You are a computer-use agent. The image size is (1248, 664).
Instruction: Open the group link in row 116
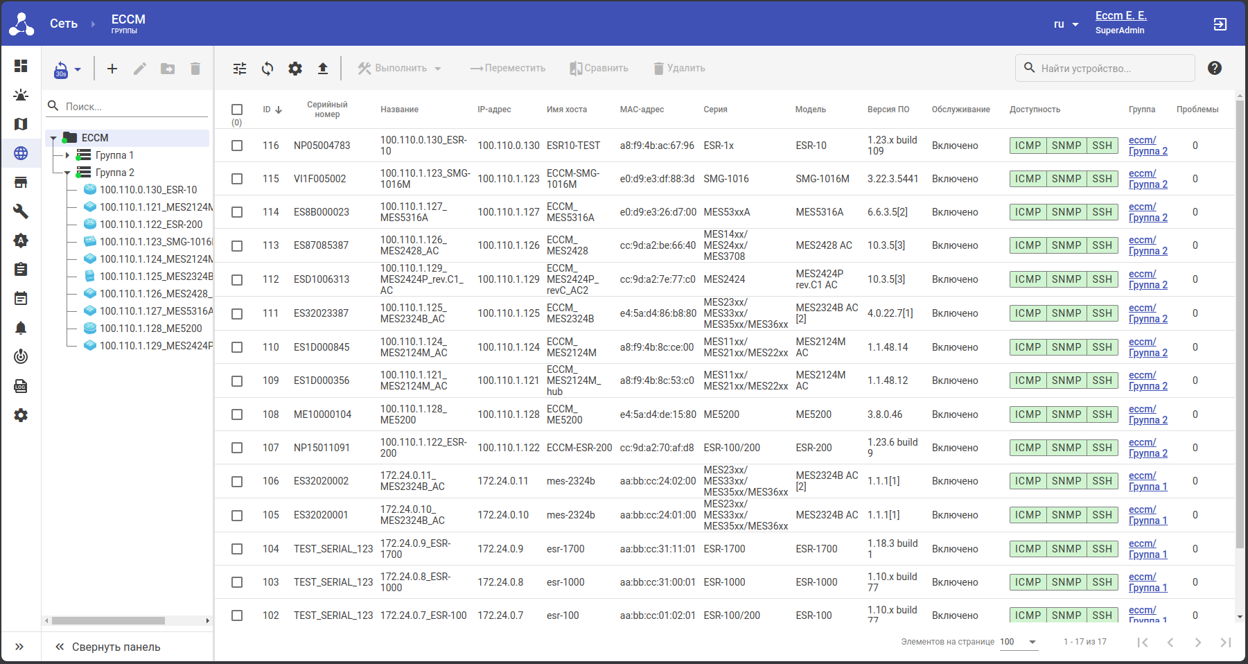click(x=1148, y=146)
